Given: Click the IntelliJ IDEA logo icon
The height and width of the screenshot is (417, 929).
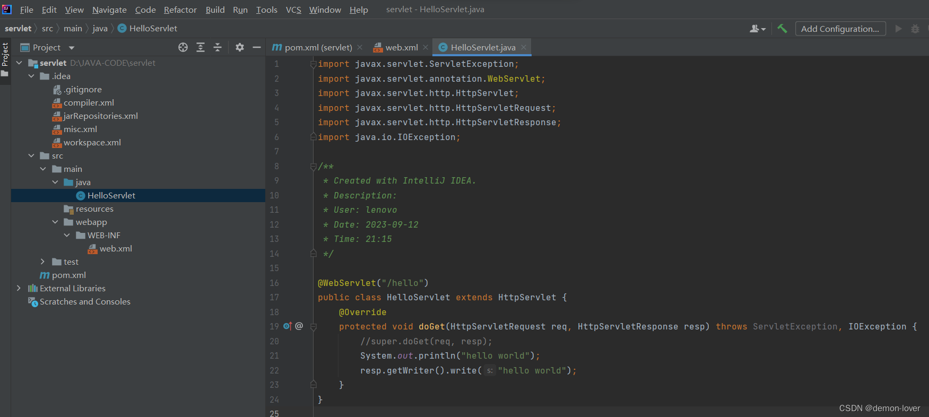Looking at the screenshot, I should [7, 9].
